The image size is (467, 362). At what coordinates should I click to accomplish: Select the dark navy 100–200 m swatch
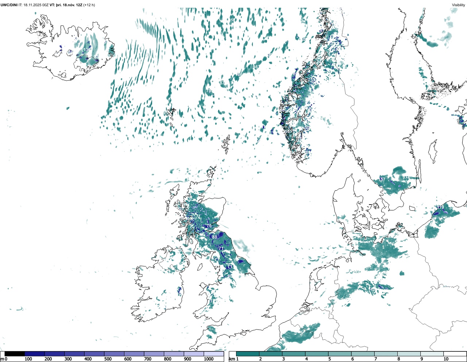35,354
